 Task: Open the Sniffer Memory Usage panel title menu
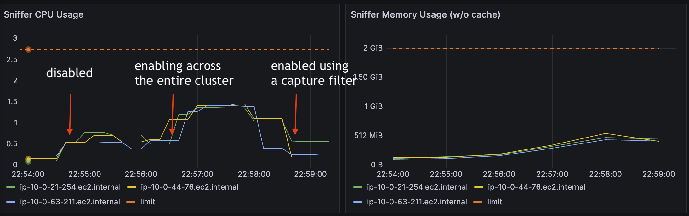(x=425, y=14)
